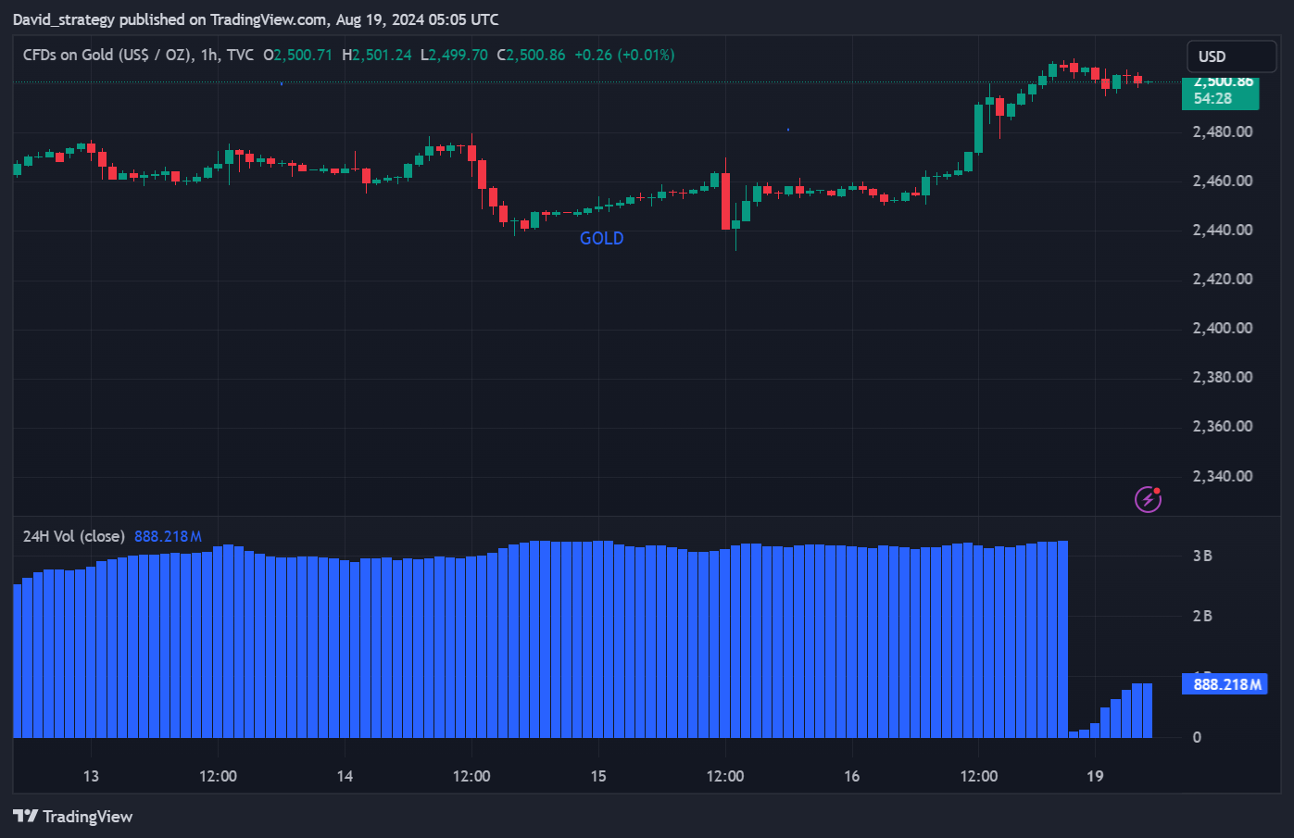The width and height of the screenshot is (1294, 838).
Task: Click the 0 volume axis label
Action: [x=1198, y=738]
